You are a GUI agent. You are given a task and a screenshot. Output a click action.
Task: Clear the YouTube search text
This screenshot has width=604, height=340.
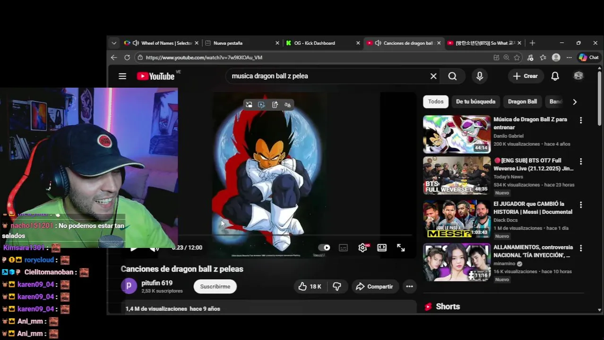pyautogui.click(x=433, y=76)
